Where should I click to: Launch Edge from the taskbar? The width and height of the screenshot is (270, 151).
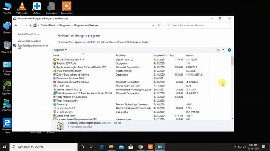102,147
